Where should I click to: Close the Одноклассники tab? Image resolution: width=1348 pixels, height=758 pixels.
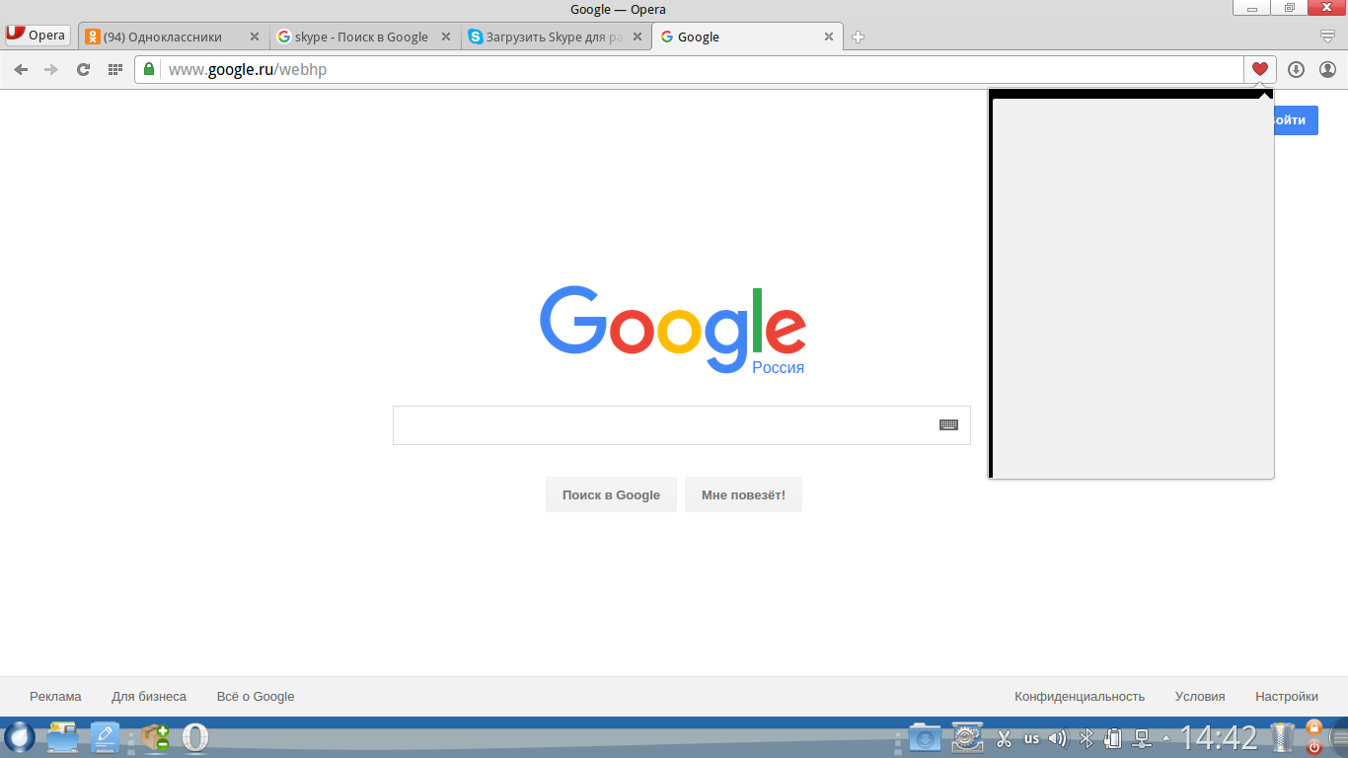coord(254,38)
